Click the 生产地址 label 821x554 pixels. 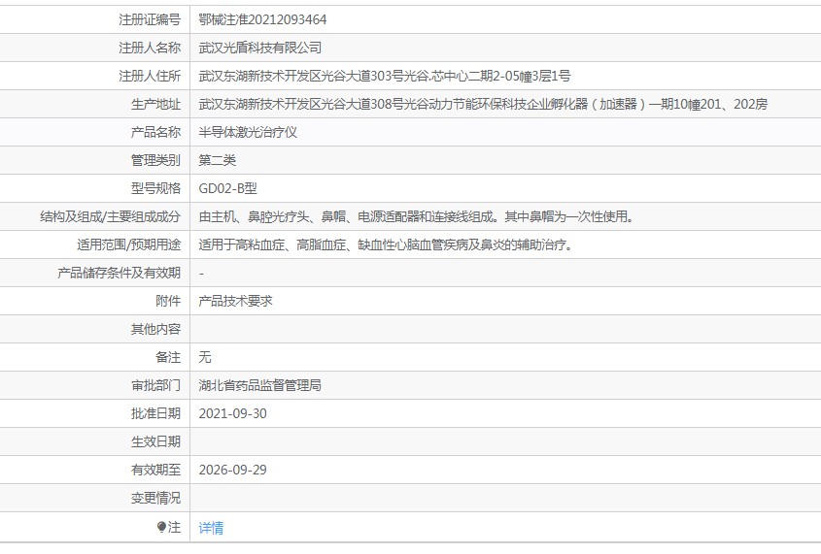click(155, 105)
